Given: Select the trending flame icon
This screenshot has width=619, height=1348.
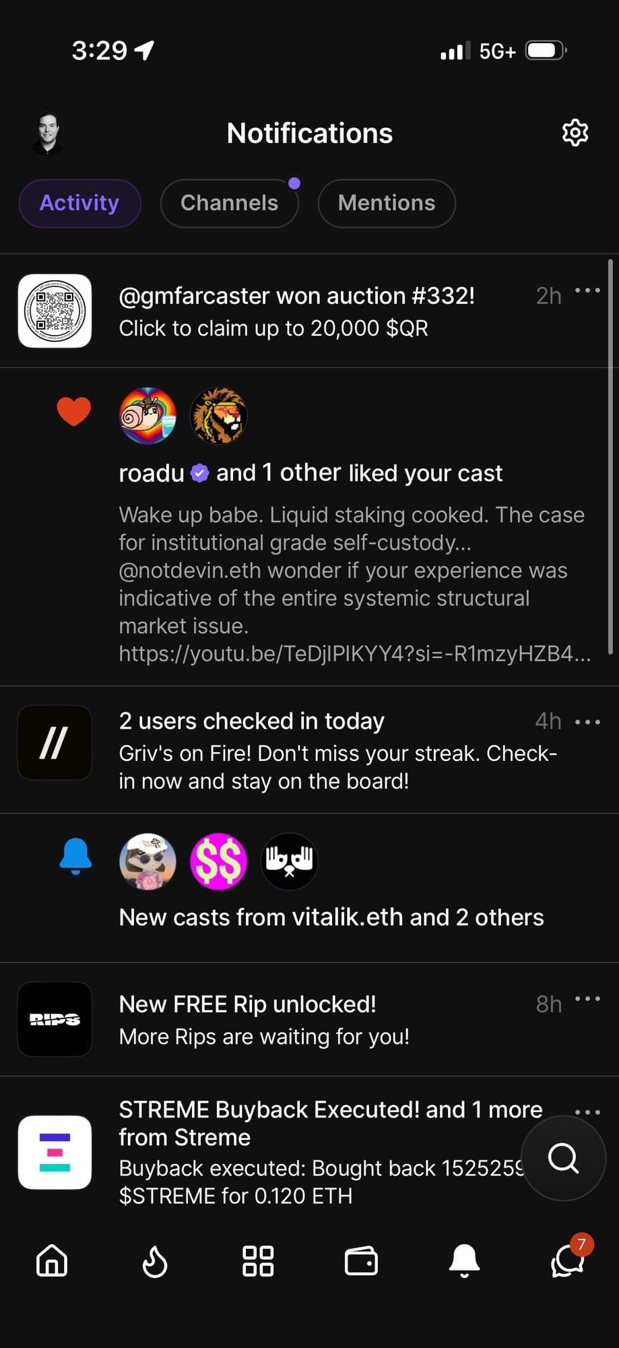Looking at the screenshot, I should (156, 1262).
